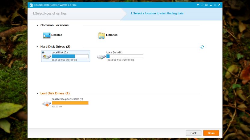Image resolution: width=250 pixels, height=140 pixels.
Task: Click the Lost Disk Drives (1) heading
Action: pyautogui.click(x=55, y=93)
